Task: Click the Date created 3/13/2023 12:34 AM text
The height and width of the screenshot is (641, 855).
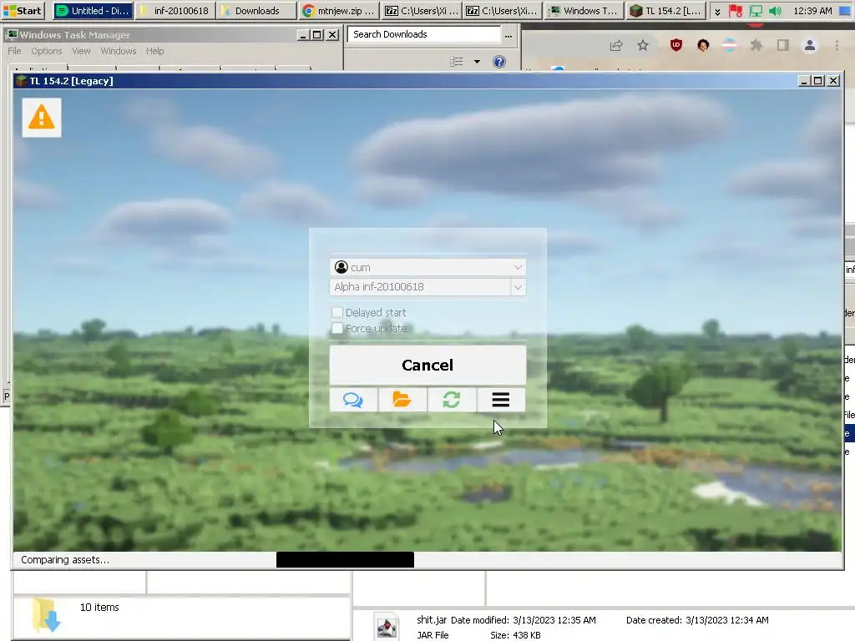Action: pos(697,620)
